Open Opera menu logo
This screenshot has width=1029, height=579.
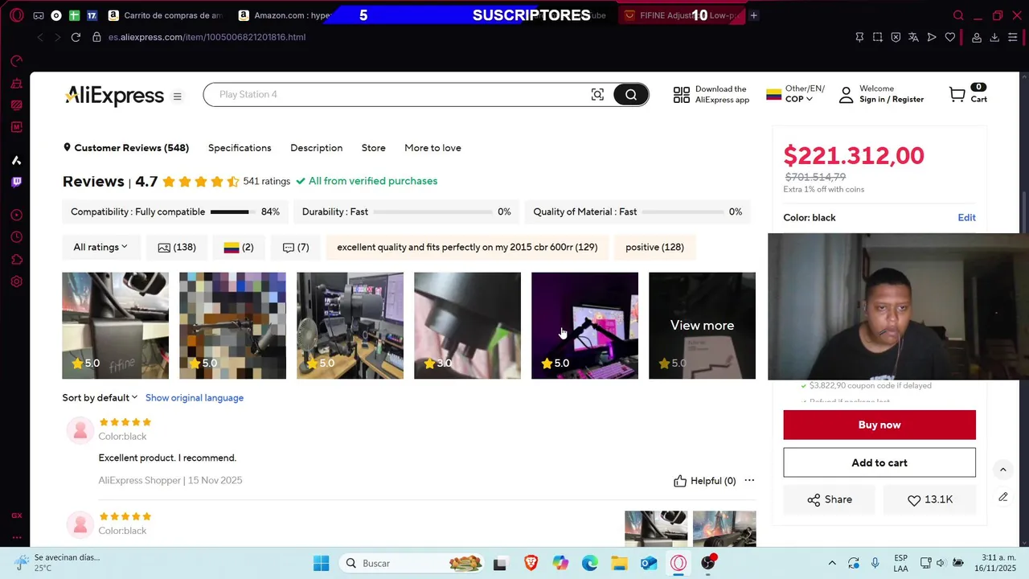(x=16, y=15)
